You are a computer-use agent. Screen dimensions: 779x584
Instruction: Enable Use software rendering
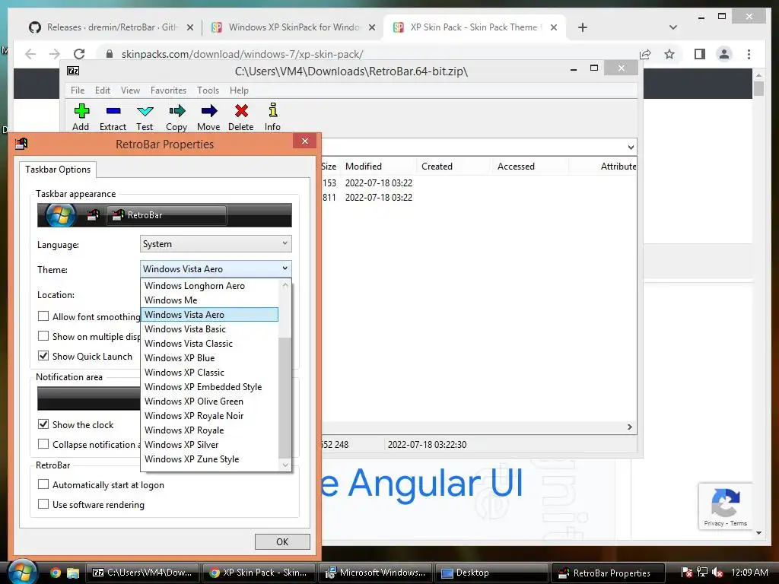[43, 504]
